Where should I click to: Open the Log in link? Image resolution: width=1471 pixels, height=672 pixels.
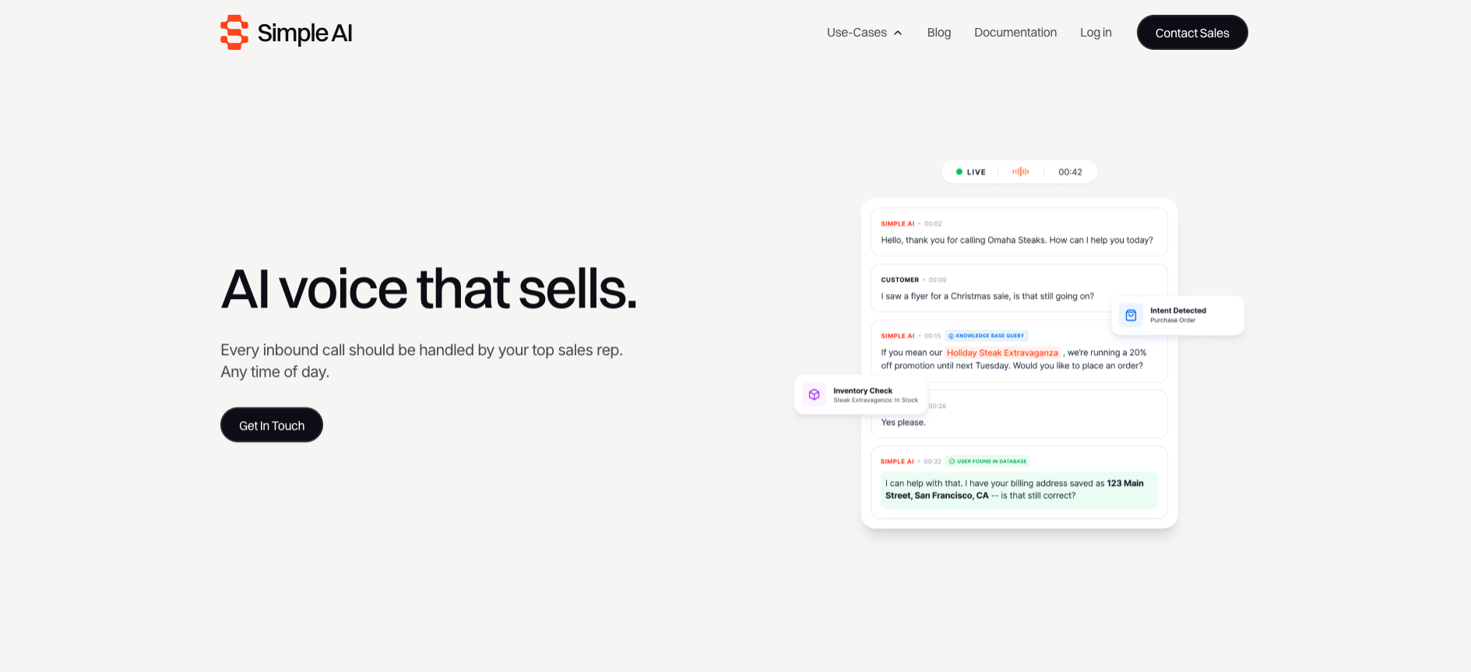pyautogui.click(x=1095, y=33)
